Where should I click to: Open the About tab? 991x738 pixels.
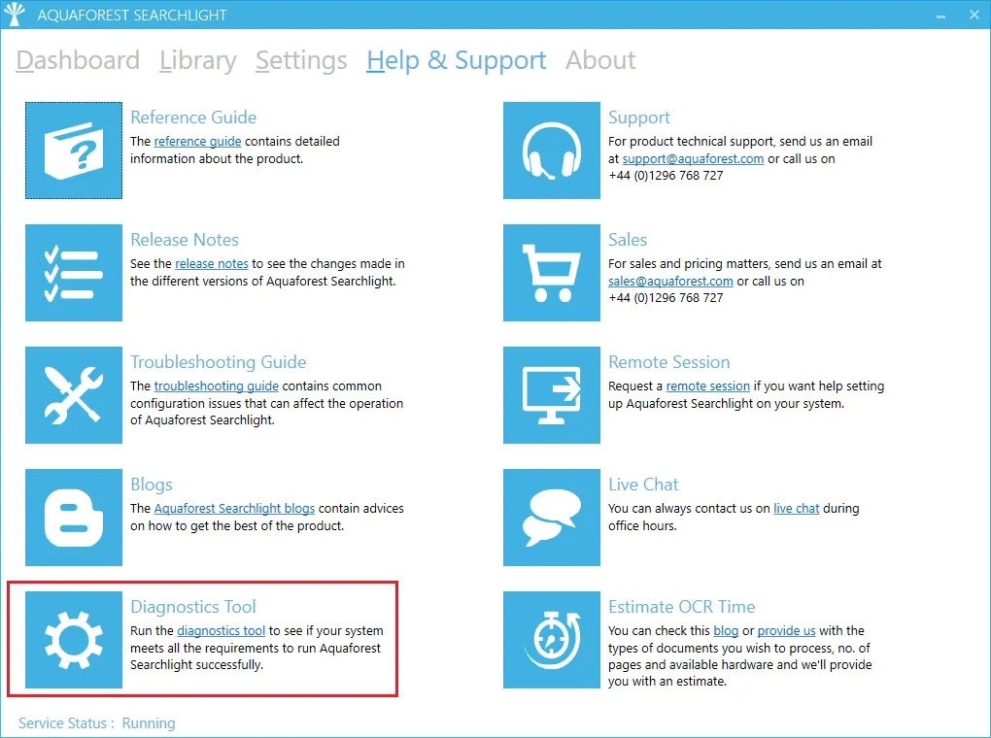pyautogui.click(x=600, y=60)
